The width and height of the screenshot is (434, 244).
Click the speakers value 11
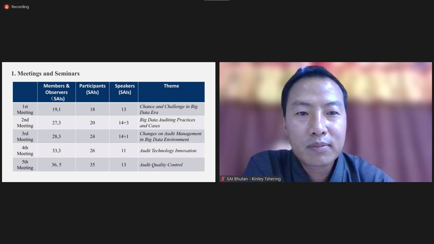click(x=124, y=150)
